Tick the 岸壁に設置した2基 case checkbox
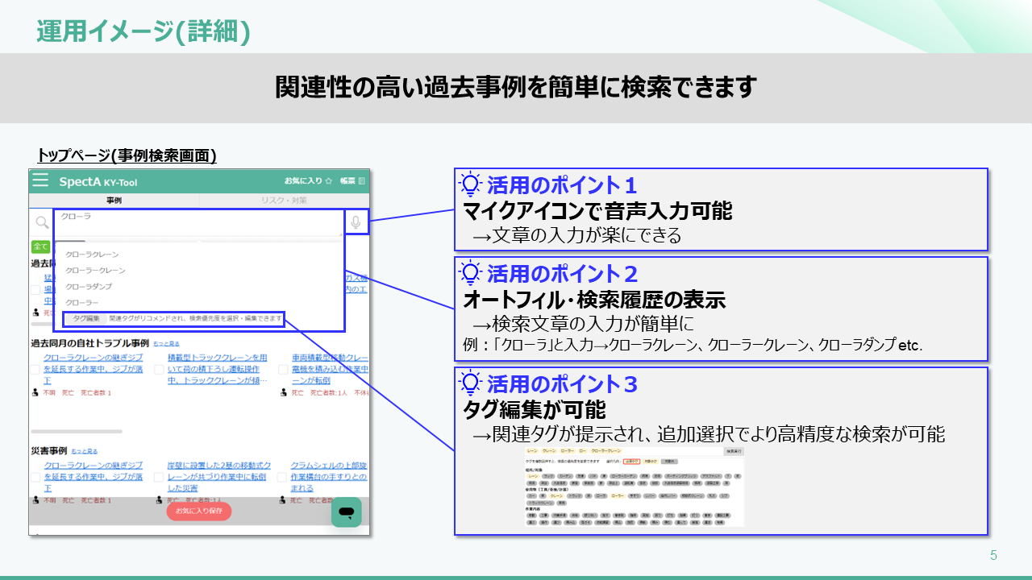 point(159,477)
